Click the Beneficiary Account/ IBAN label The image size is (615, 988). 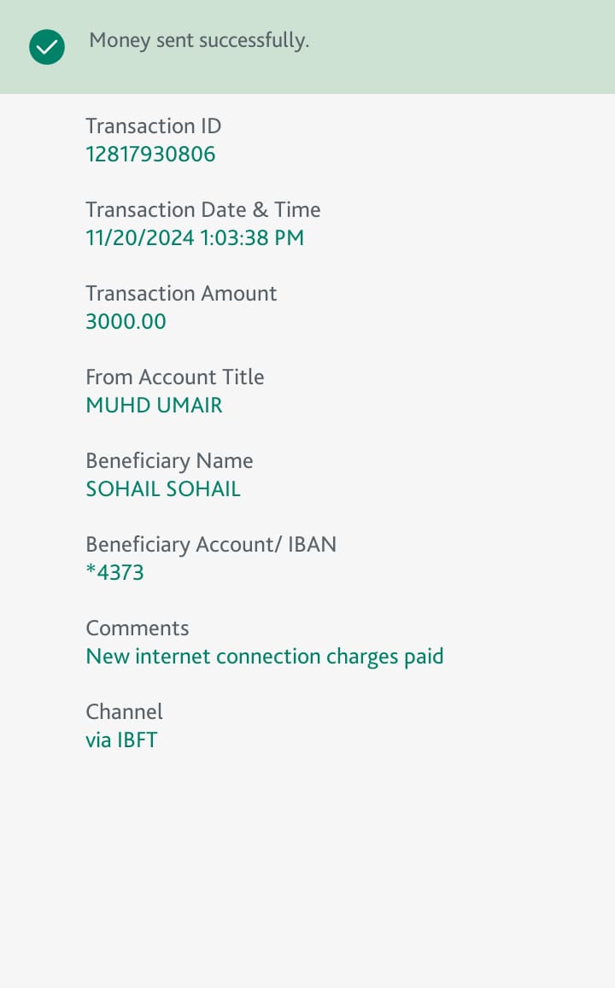pos(211,545)
